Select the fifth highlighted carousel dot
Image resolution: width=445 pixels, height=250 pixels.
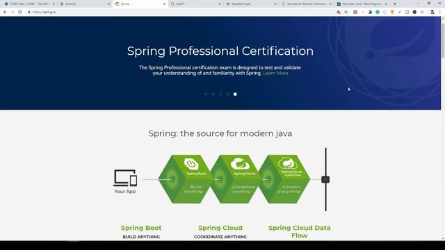pos(235,94)
